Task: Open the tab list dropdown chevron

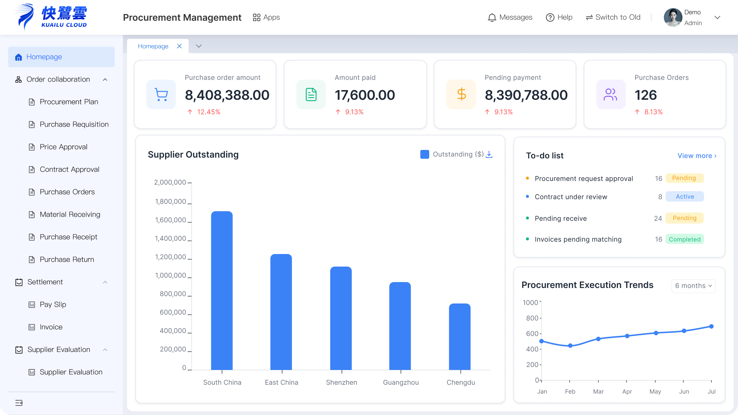Action: coord(199,46)
